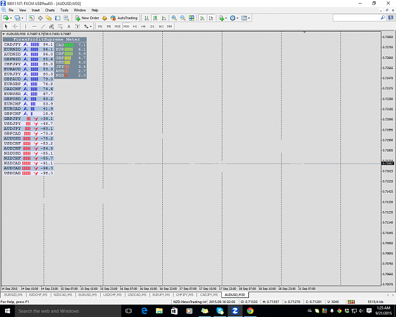Switch to the EURNZD,M5 chart tab
The height and width of the screenshot is (317, 396).
click(13, 295)
